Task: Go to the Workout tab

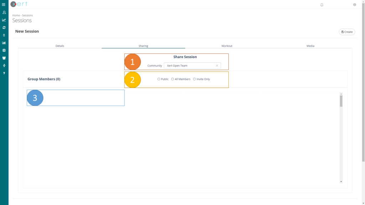Action: pos(227,46)
